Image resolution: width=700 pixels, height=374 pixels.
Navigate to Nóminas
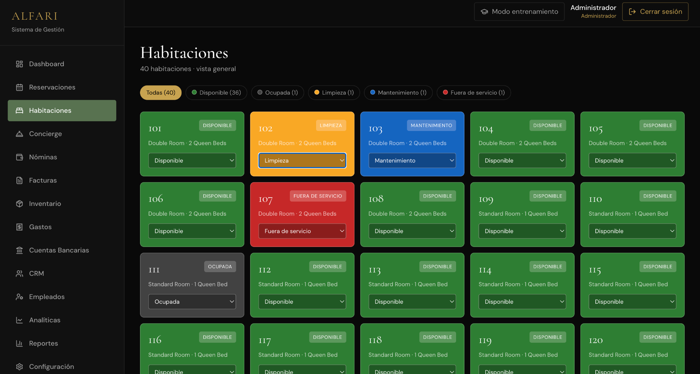pos(62,157)
